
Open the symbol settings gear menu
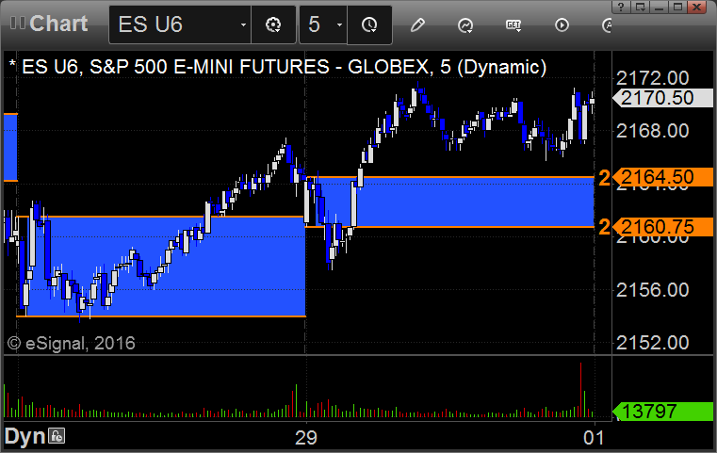pos(273,24)
